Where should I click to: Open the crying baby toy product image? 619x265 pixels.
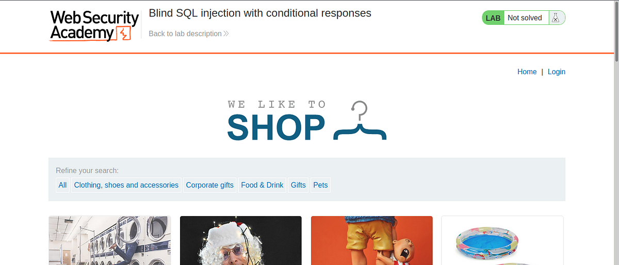[371, 240]
